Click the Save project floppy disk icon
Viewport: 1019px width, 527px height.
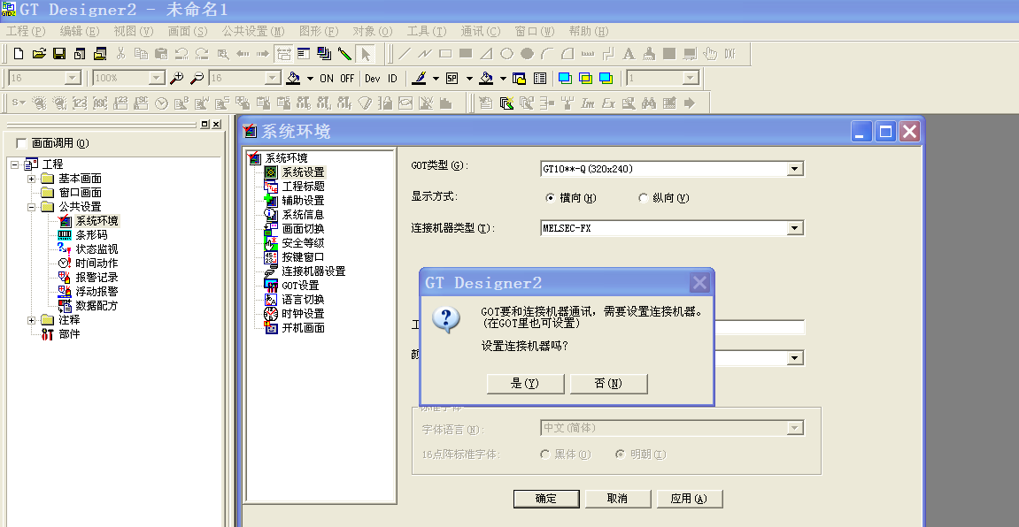[58, 54]
